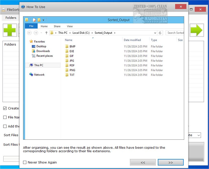Click the JPG folder icon

point(67,61)
